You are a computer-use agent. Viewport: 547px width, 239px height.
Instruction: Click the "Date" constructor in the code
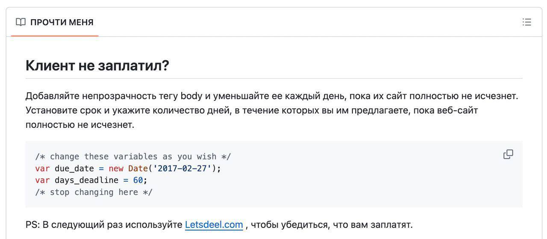[138, 168]
